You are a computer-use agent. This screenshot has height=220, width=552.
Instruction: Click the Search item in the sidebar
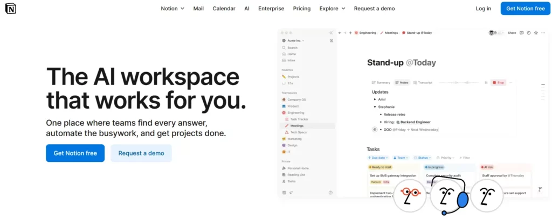click(290, 47)
